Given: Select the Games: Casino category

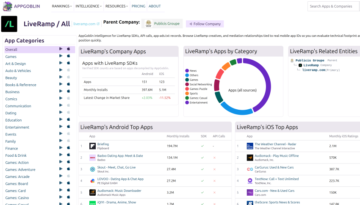Looking at the screenshot, I should pos(17,198).
